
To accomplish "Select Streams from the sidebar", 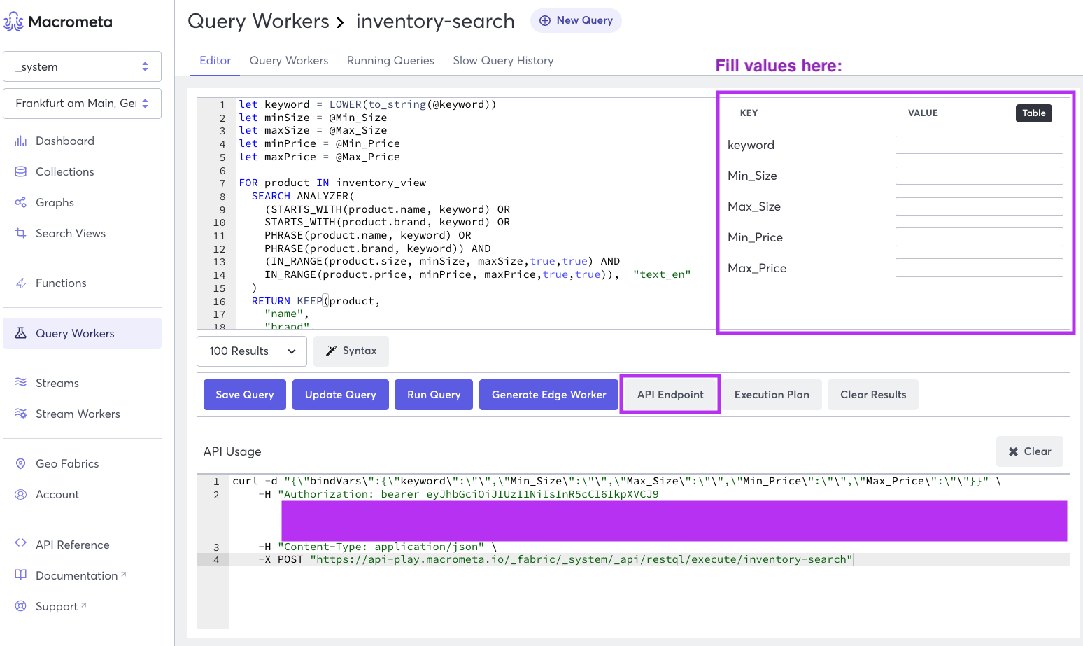I will [x=57, y=383].
